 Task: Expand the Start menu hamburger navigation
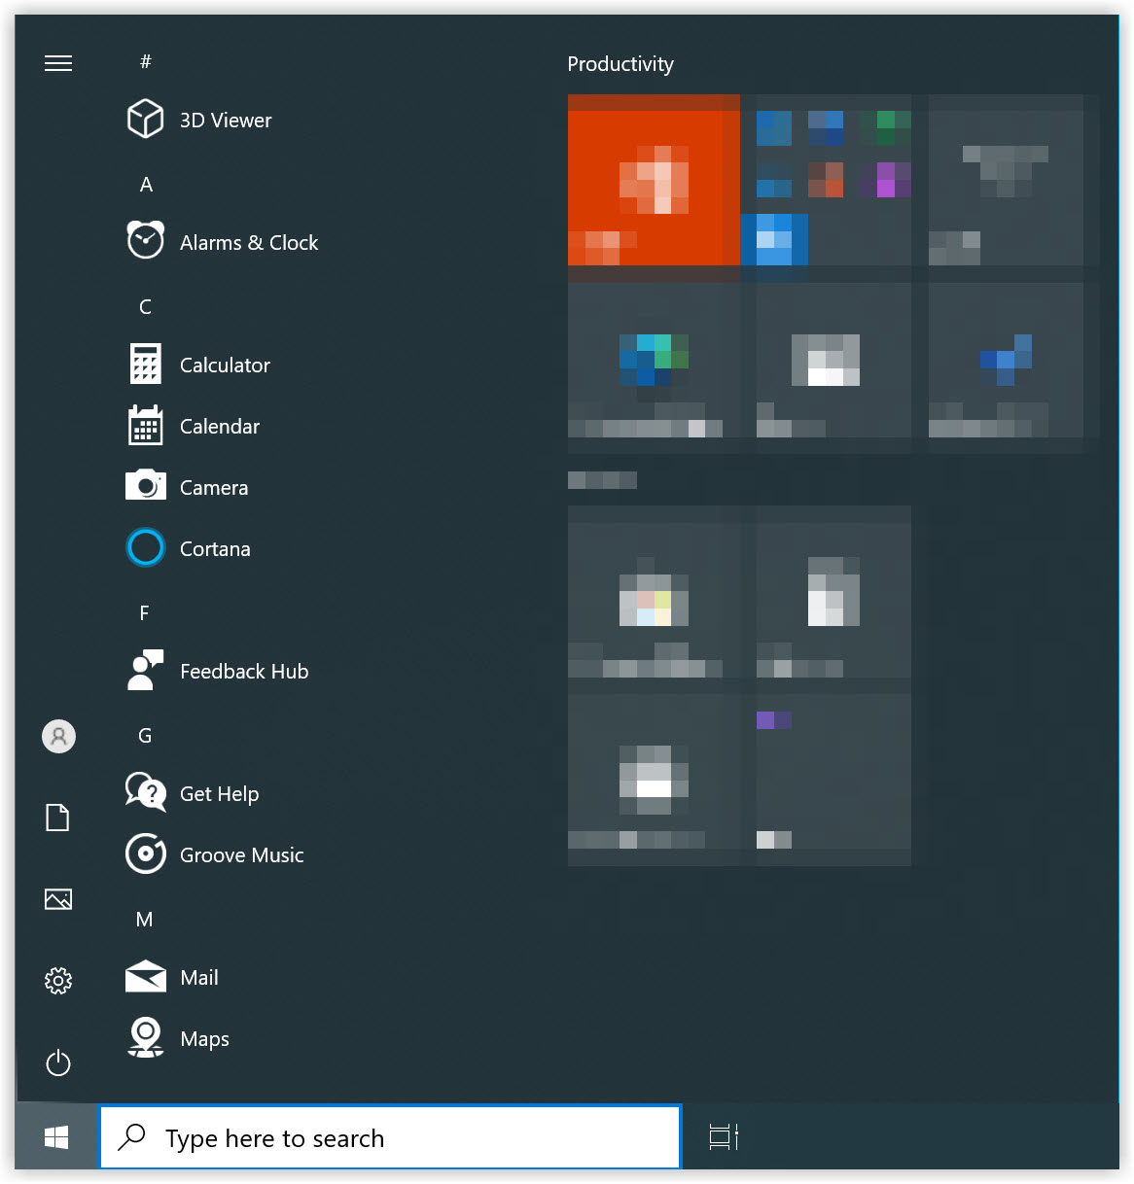[58, 64]
